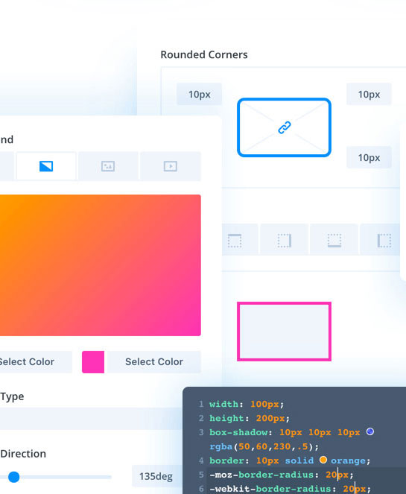Screen dimensions: 406x494
Task: Click the partially visible left Select Color button
Action: pyautogui.click(x=36, y=362)
